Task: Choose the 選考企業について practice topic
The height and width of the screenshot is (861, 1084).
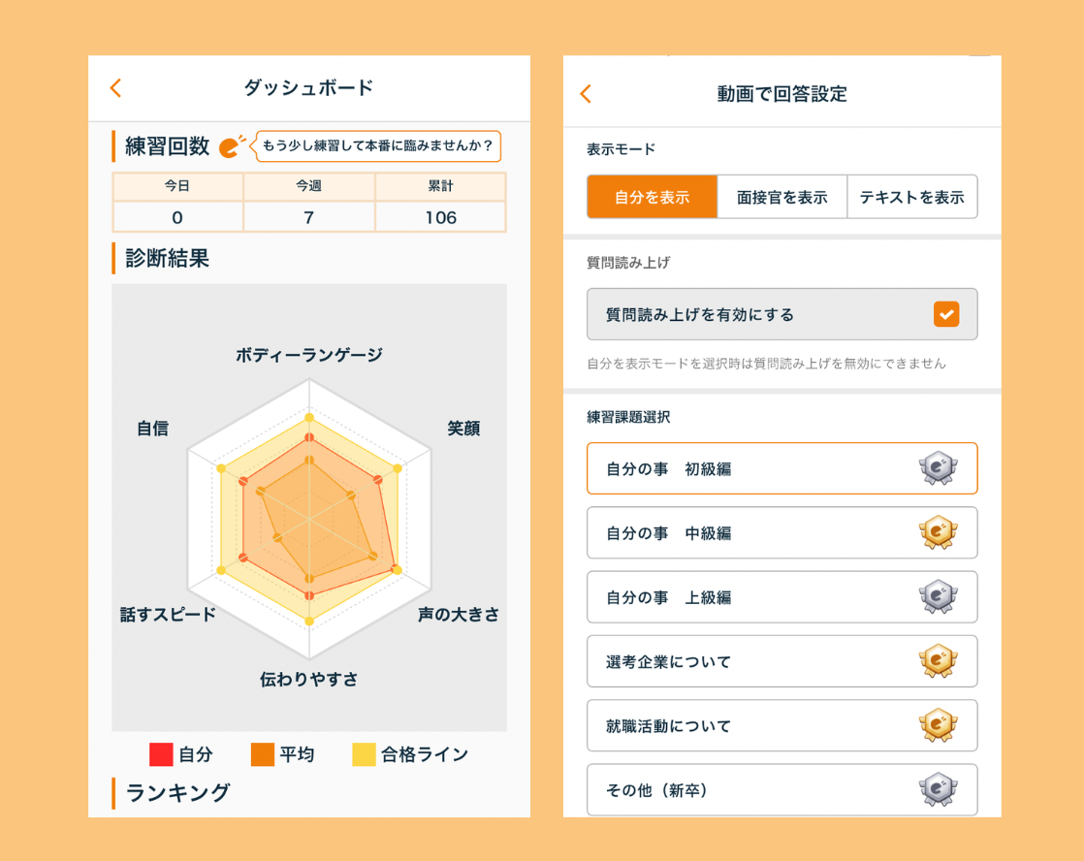Action: point(747,661)
